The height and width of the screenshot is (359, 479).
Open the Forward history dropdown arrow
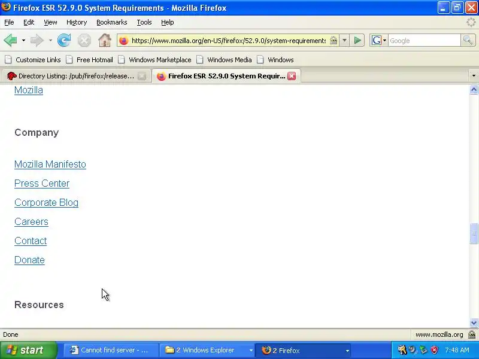pos(50,40)
